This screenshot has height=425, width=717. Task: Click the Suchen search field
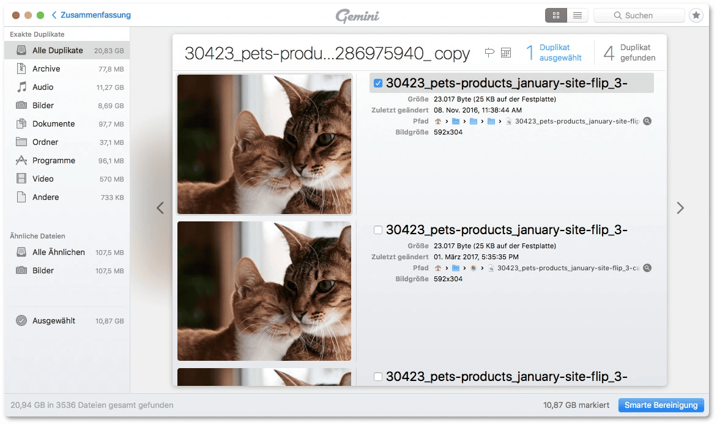coord(639,15)
